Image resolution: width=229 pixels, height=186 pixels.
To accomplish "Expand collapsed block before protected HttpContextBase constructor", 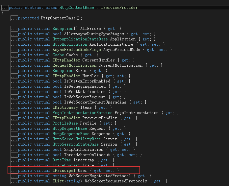I will (14, 18).
